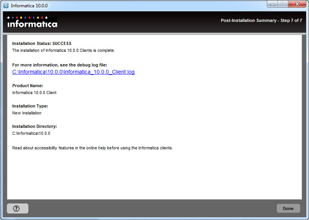Close the Informatica 10.0.0 installer window
Screen dimensions: 309x220
click(297, 4)
